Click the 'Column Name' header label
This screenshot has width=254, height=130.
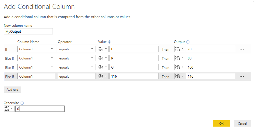(28, 42)
